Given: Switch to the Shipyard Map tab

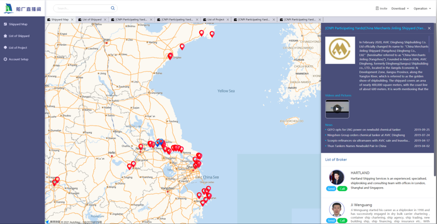Looking at the screenshot, I should pyautogui.click(x=60, y=20).
